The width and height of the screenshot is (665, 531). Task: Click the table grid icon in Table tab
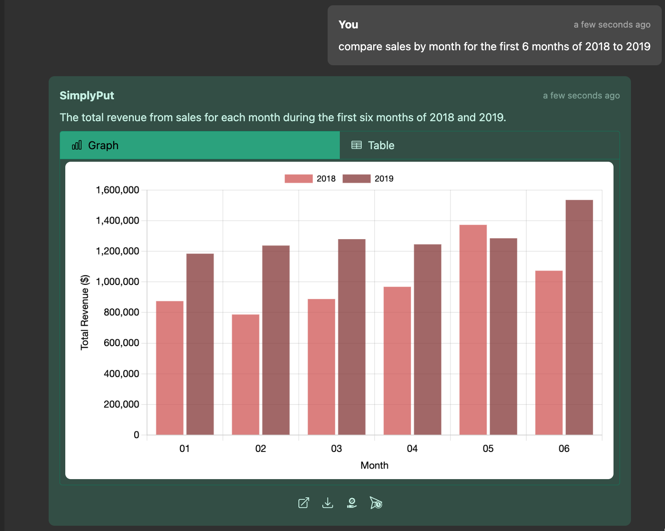(x=356, y=145)
